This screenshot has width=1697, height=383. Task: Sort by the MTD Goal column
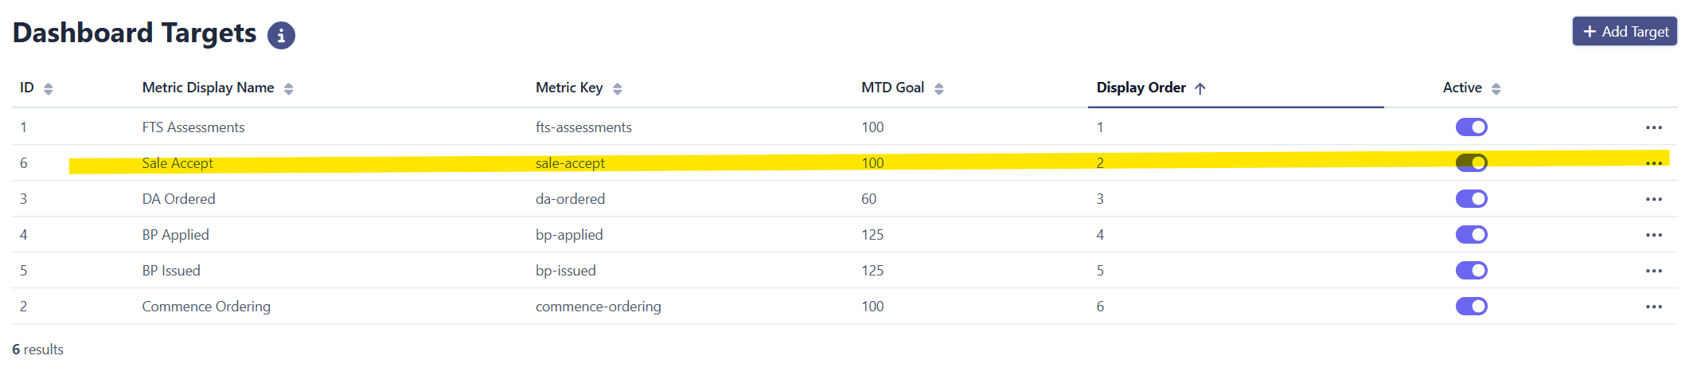[892, 88]
